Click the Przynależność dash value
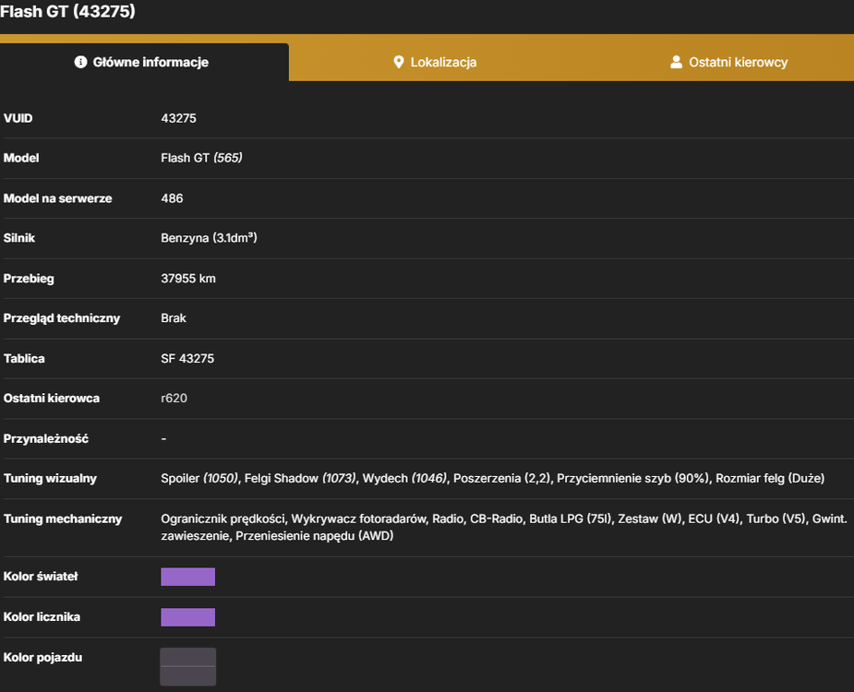 (x=163, y=438)
